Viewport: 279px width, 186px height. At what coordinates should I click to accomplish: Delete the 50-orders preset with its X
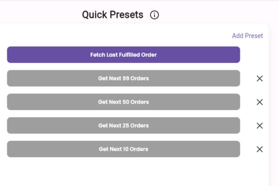point(260,102)
